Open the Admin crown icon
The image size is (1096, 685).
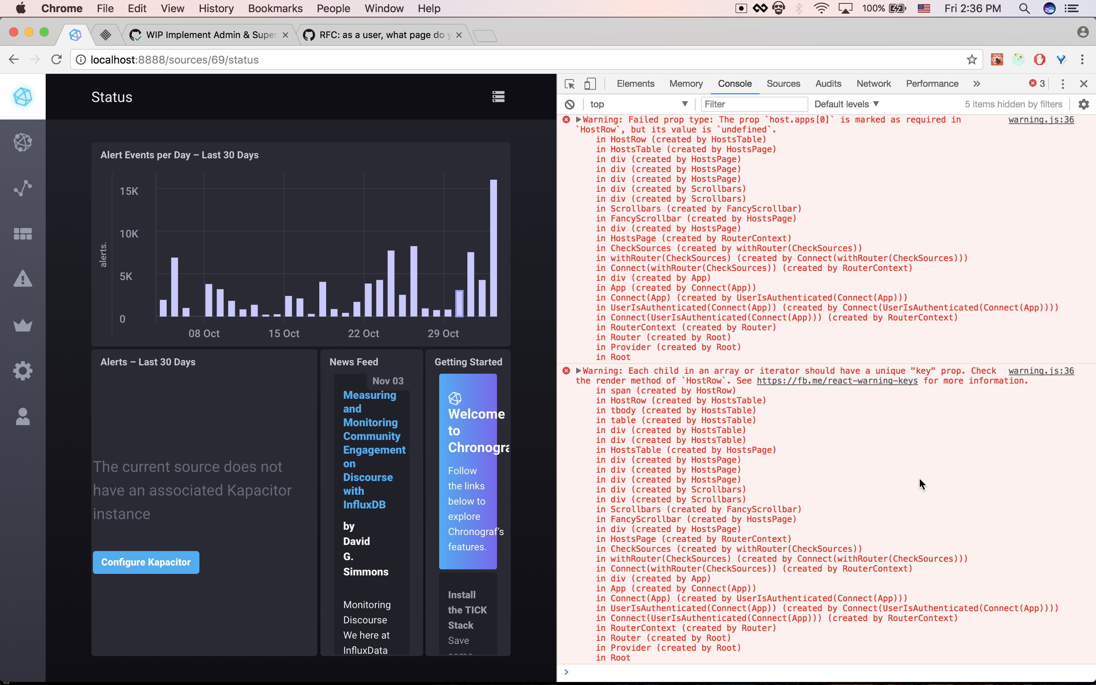pyautogui.click(x=23, y=325)
